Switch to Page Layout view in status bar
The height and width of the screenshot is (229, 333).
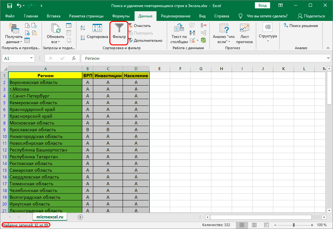pyautogui.click(x=254, y=225)
